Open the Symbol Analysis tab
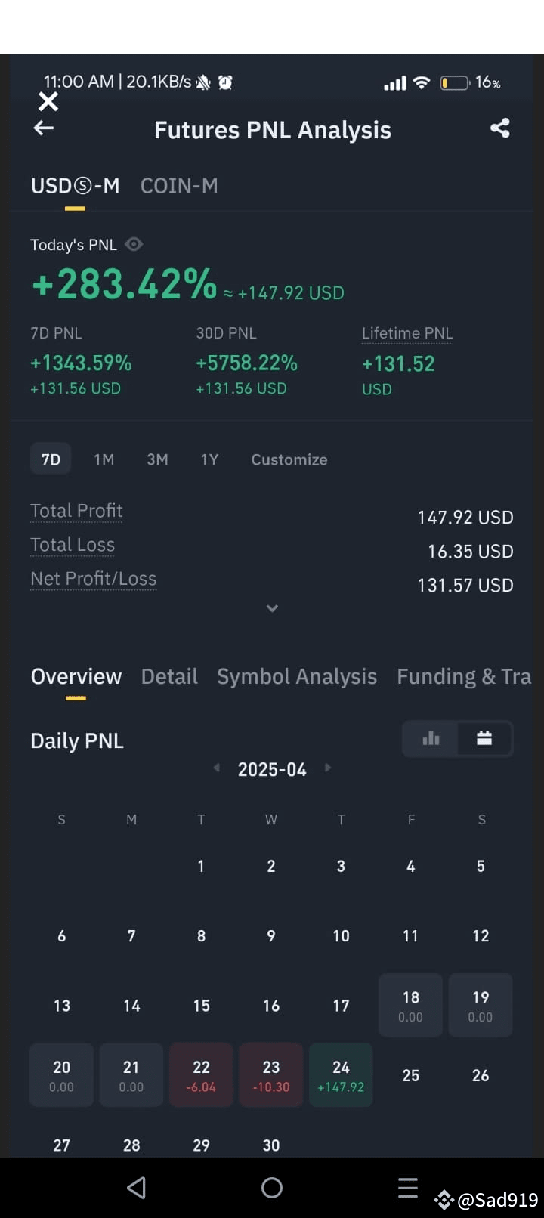This screenshot has height=1218, width=544. (297, 676)
